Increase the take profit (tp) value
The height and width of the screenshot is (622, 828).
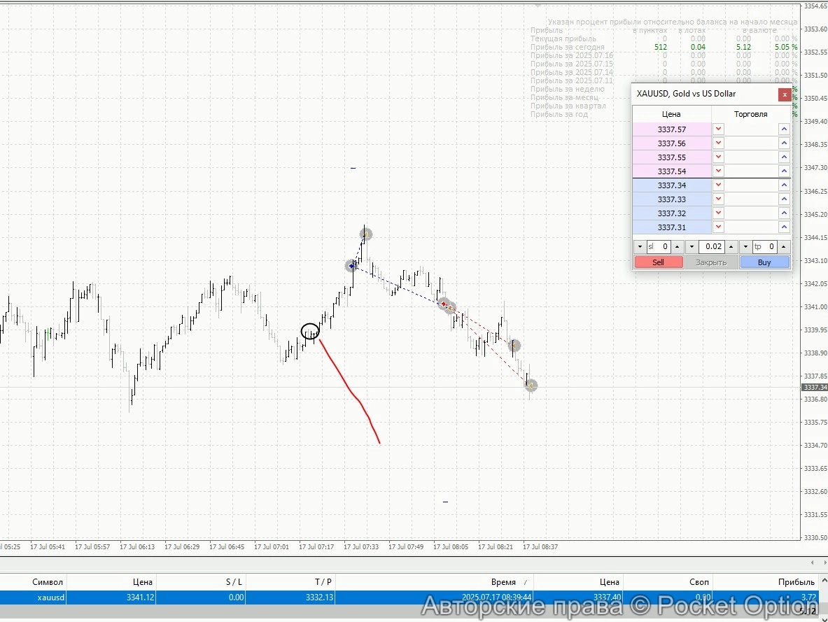tap(784, 247)
